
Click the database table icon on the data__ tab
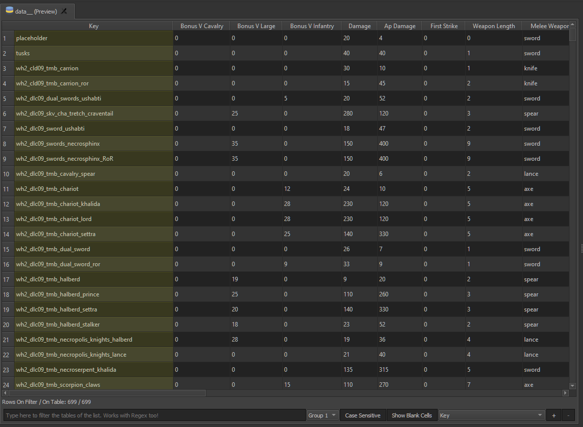(x=10, y=11)
